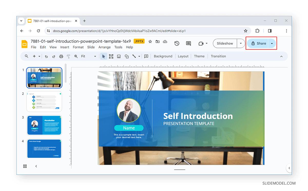This screenshot has width=308, height=191.
Task: Hide the menus with the up chevron
Action: [x=281, y=56]
